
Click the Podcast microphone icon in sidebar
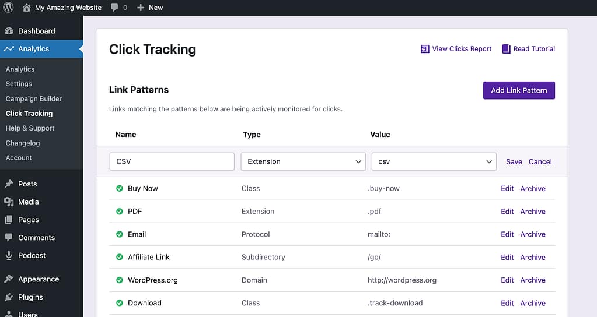[x=9, y=255]
